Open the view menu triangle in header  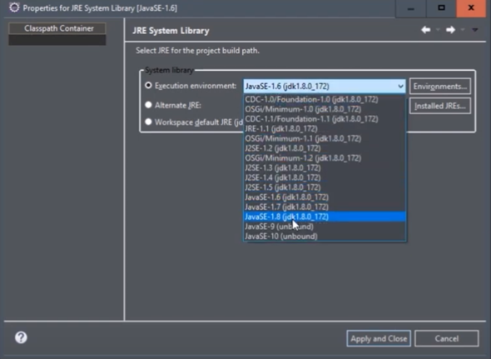475,30
